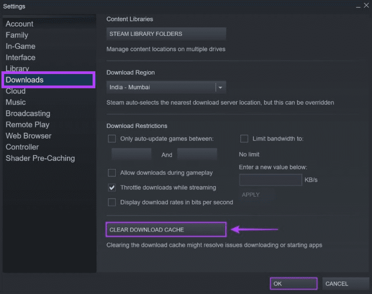The width and height of the screenshot is (372, 294).
Task: Open the Library settings section
Action: pos(17,68)
